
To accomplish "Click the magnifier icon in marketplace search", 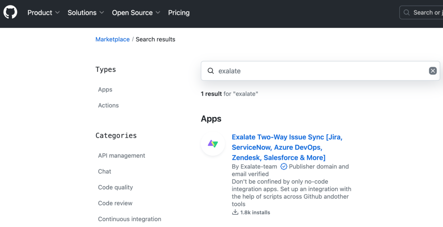I will 210,71.
